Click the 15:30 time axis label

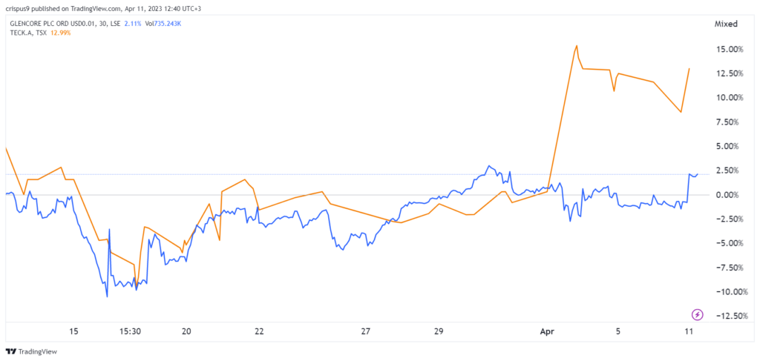pos(131,331)
